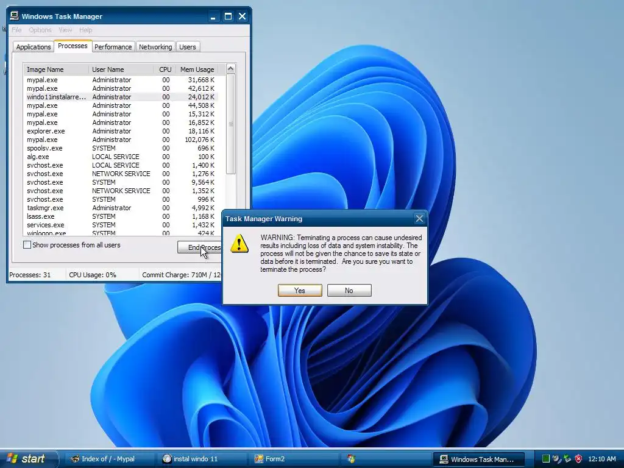624x468 pixels.
Task: Sort by Mem Usage column header
Action: click(x=197, y=69)
